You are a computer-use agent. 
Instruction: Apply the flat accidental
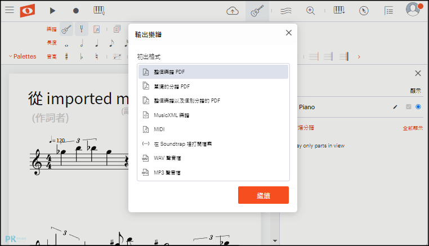point(82,56)
